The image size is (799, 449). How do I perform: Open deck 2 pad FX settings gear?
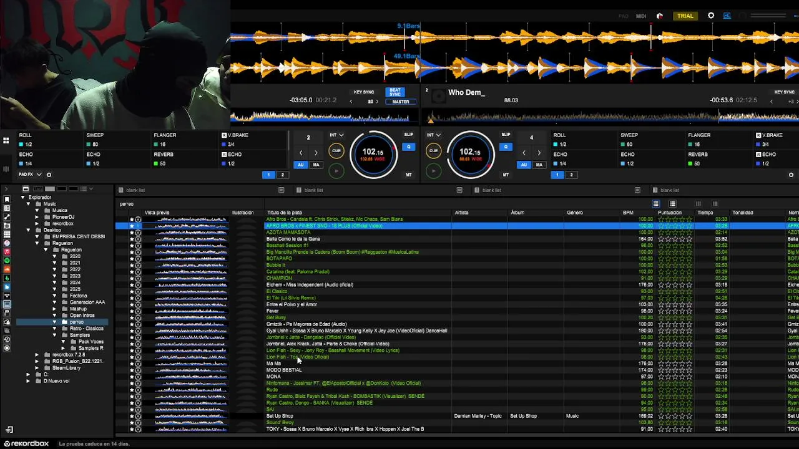click(x=791, y=175)
